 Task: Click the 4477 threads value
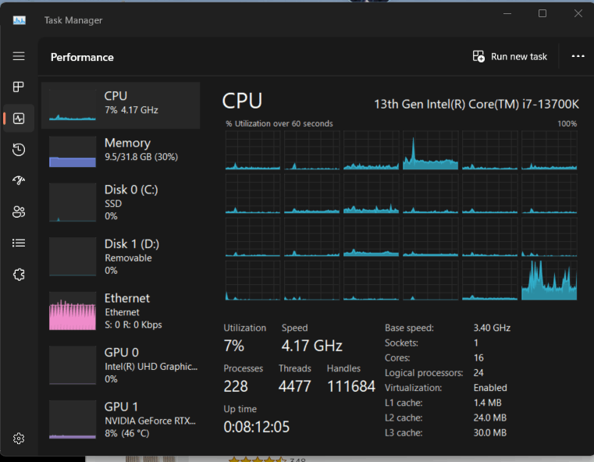point(295,386)
